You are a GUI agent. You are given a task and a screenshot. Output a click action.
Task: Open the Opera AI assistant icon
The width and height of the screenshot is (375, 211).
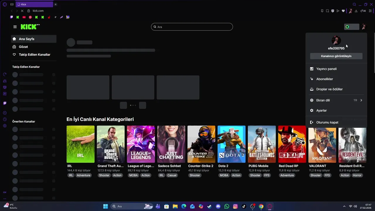click(x=363, y=11)
